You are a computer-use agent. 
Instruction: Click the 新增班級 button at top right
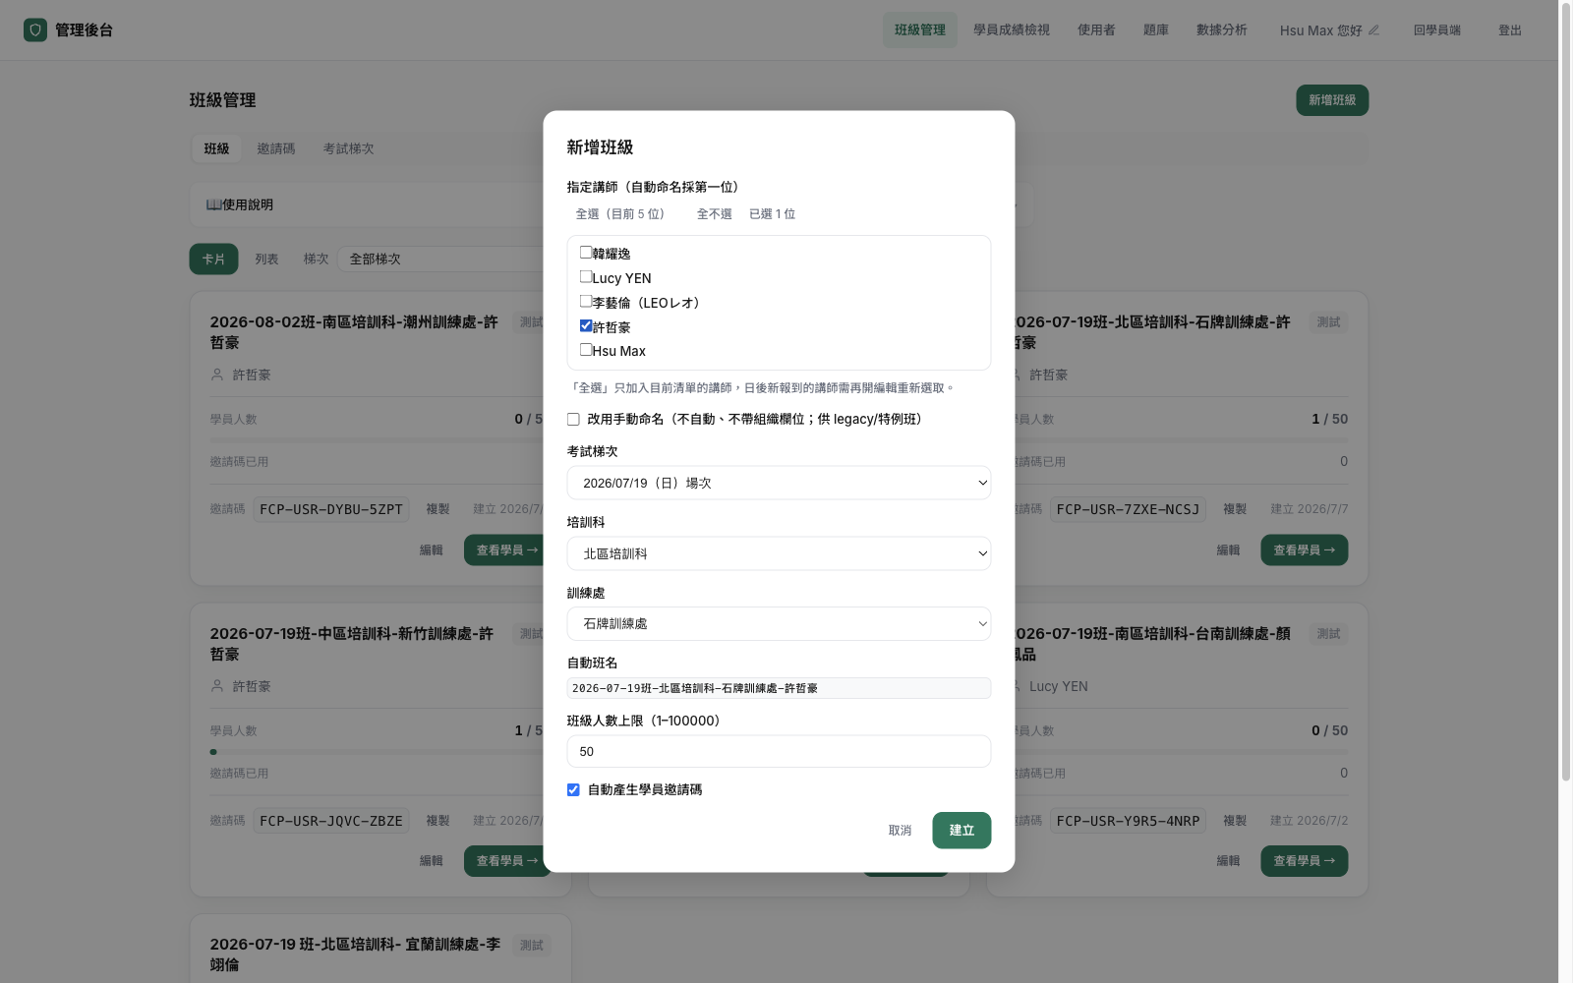click(x=1332, y=100)
